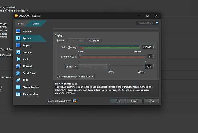Click the Scale Factor label
Screen dimensions: 198x133
point(71,66)
